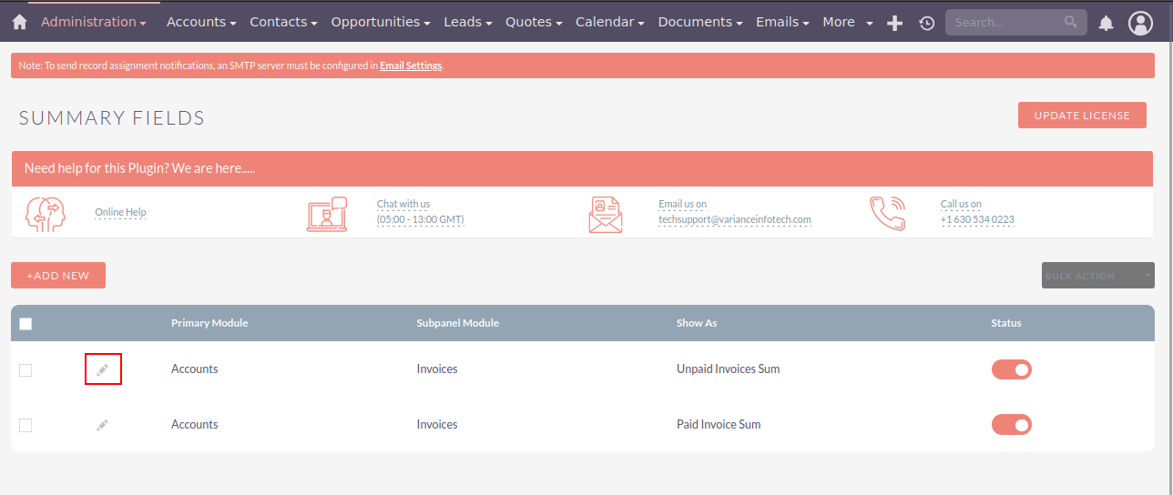Viewport: 1173px width, 495px height.
Task: Open the notifications bell
Action: click(x=1107, y=23)
